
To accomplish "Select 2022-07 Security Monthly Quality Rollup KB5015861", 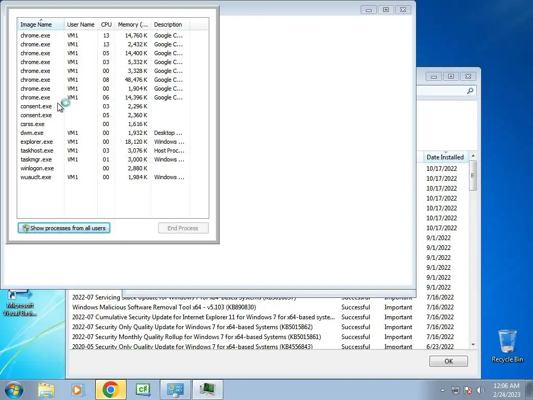I will tap(269, 337).
